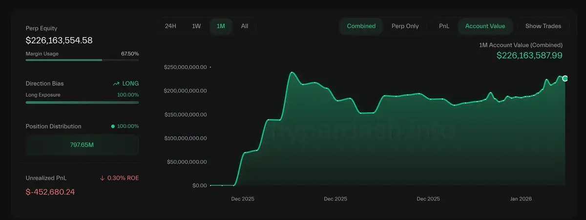Display the PnL chart mode

pos(444,26)
